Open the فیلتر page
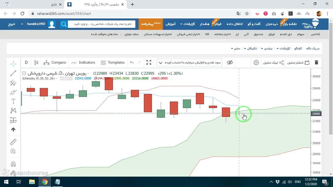Viewport: 333px width, 187px height. tap(217, 24)
